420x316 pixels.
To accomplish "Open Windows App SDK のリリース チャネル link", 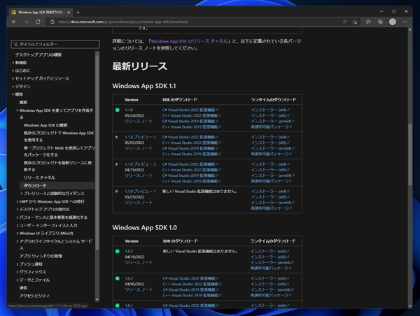I will coord(190,41).
